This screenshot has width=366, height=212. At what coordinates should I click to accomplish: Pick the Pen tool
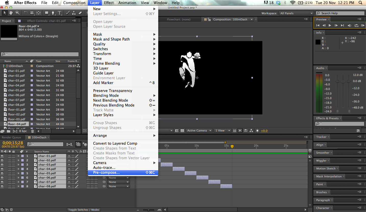pyautogui.click(x=53, y=13)
